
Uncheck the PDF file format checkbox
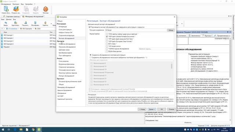tap(107, 37)
